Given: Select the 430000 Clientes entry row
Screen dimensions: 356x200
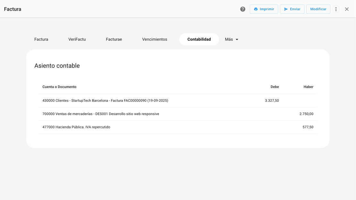Looking at the screenshot, I should 105,100.
